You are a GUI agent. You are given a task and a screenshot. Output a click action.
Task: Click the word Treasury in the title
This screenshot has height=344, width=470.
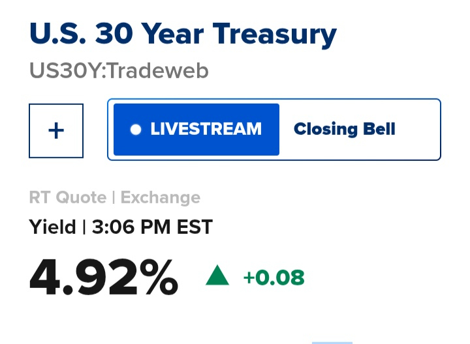click(x=274, y=34)
